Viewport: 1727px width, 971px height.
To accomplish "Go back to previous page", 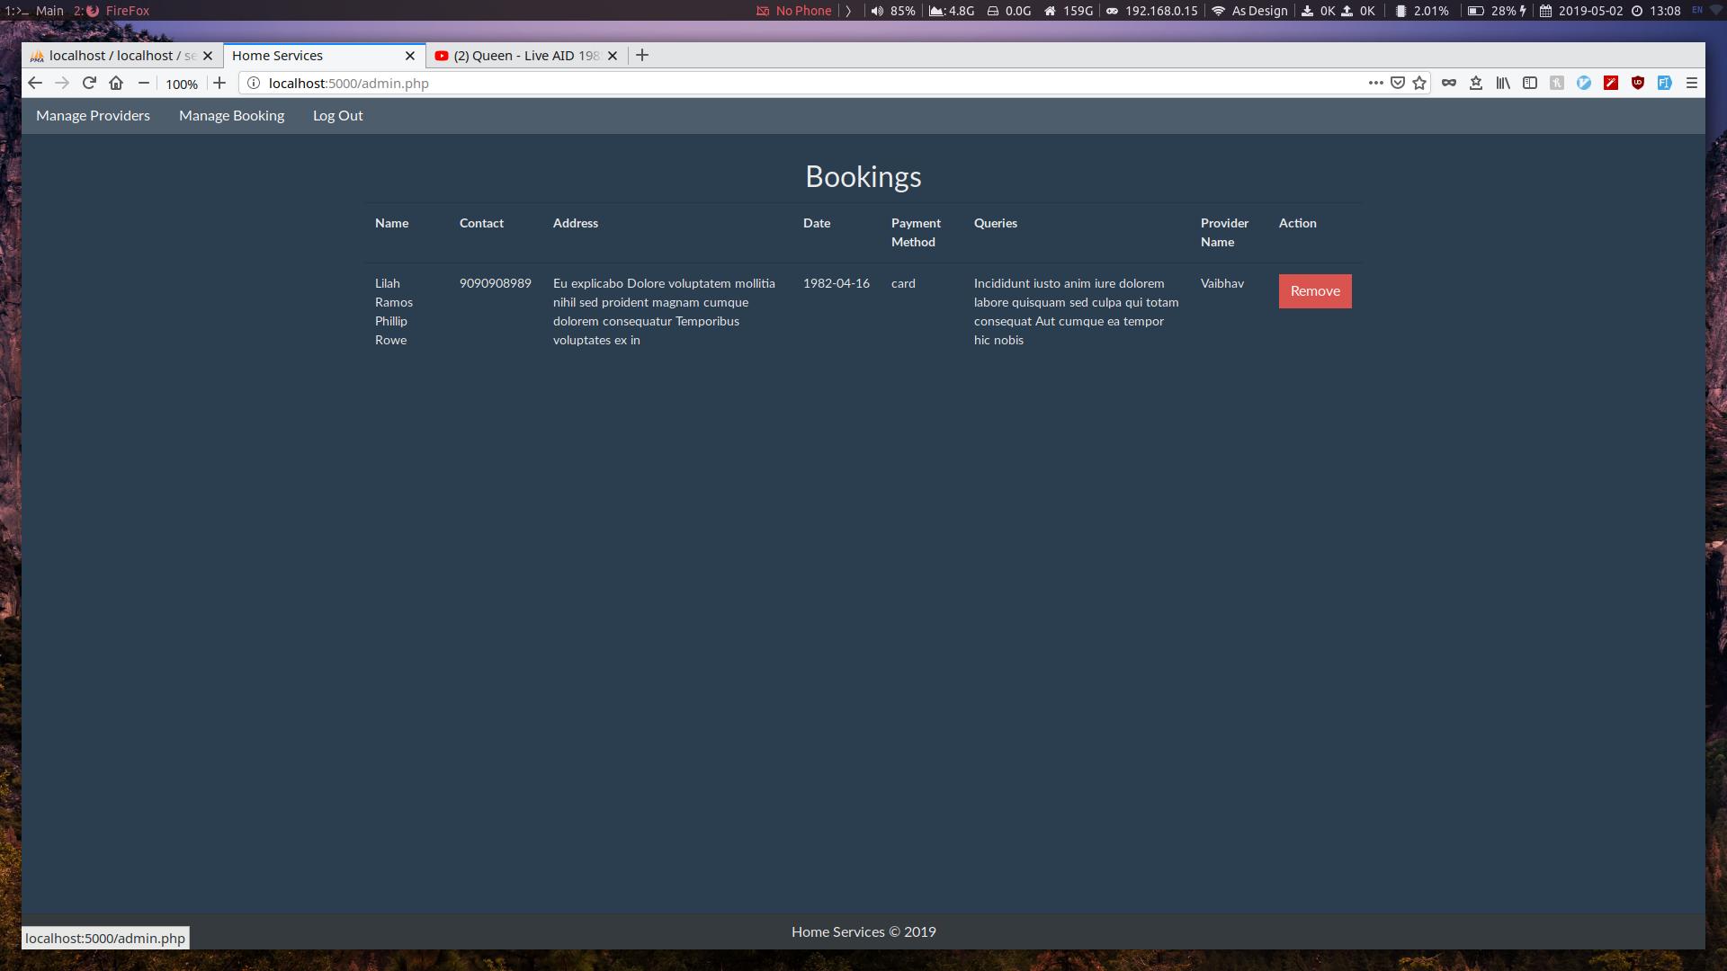I will 35,83.
